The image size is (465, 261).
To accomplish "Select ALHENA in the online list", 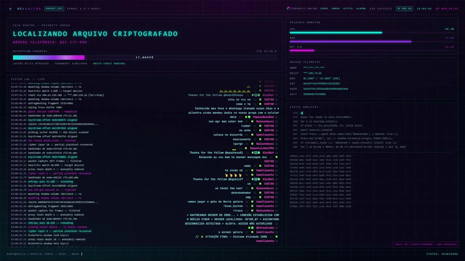I will (361, 8).
